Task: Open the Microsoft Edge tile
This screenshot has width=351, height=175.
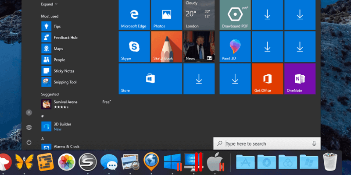Action: click(x=134, y=15)
